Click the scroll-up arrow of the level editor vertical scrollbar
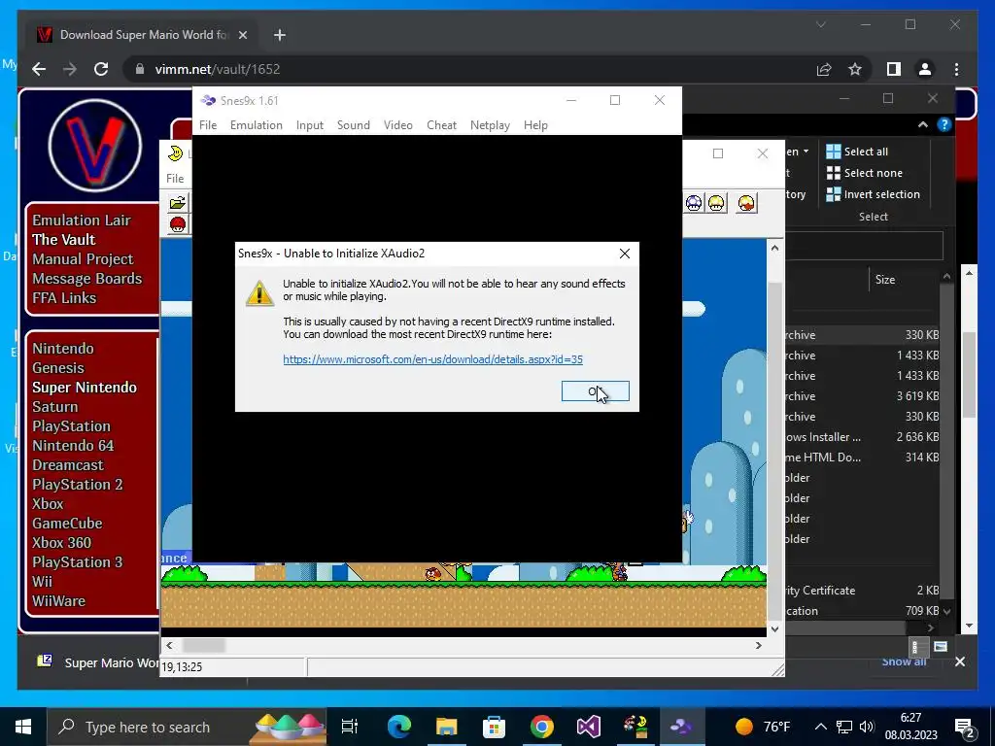The width and height of the screenshot is (995, 746). point(774,248)
